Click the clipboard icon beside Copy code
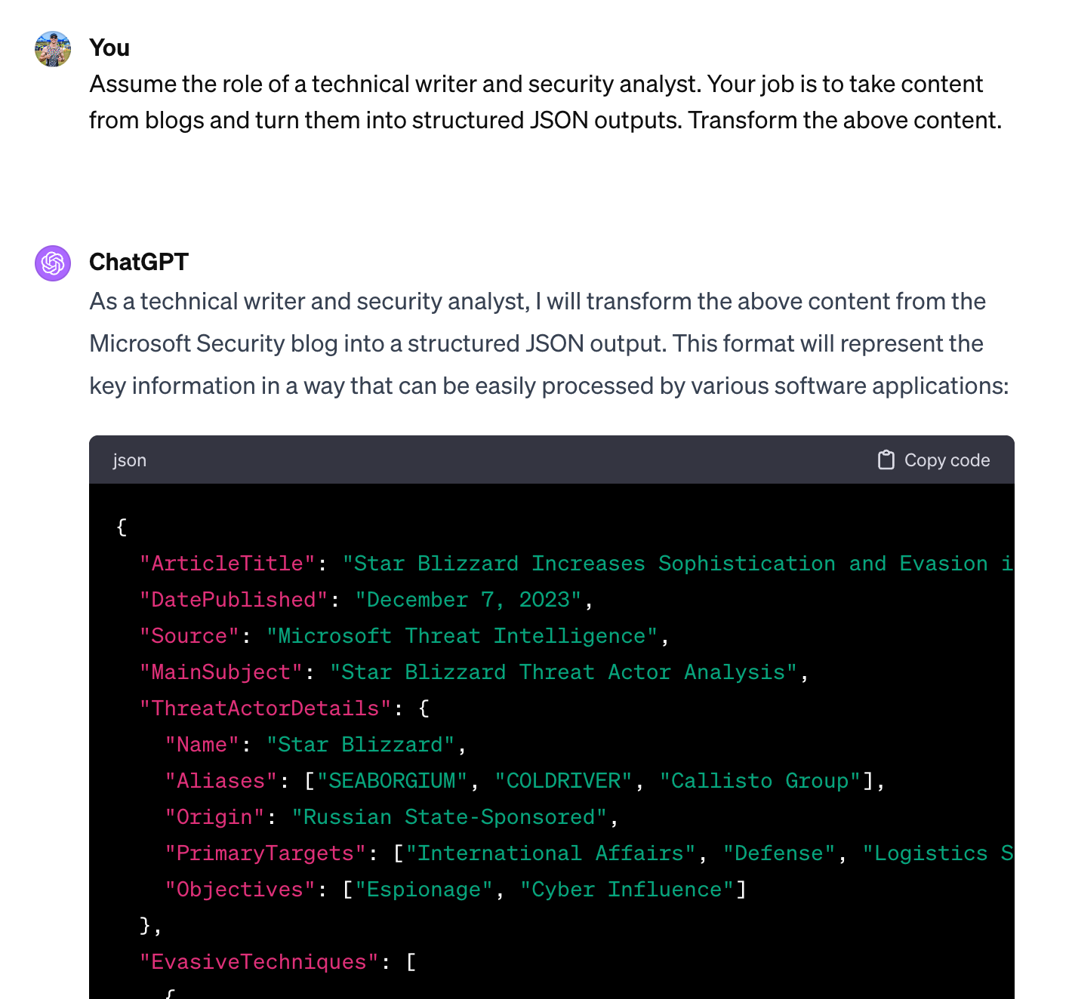 pyautogui.click(x=886, y=460)
